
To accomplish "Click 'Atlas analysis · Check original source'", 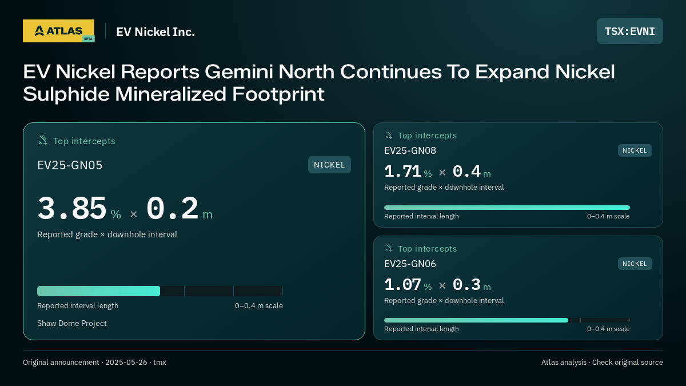I will click(602, 362).
